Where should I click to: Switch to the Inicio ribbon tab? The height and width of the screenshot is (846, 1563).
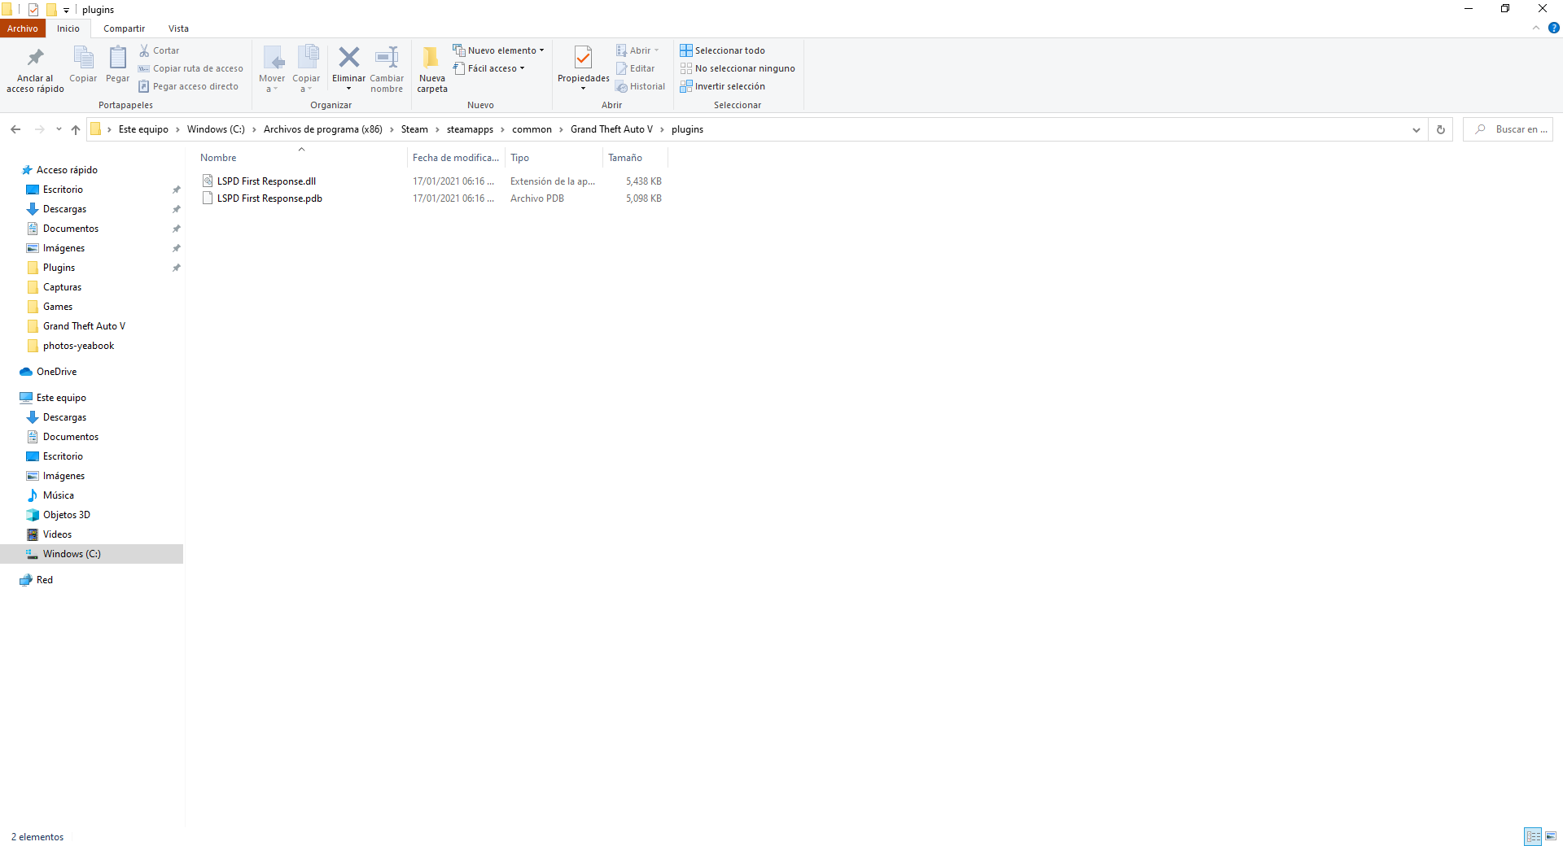tap(68, 28)
